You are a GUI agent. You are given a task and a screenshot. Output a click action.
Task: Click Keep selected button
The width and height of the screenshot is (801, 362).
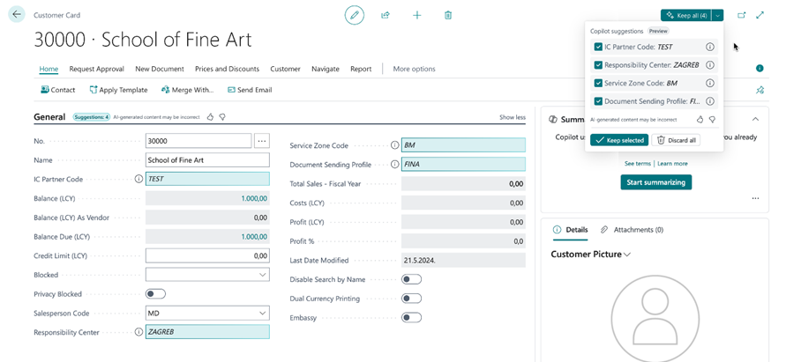point(619,140)
